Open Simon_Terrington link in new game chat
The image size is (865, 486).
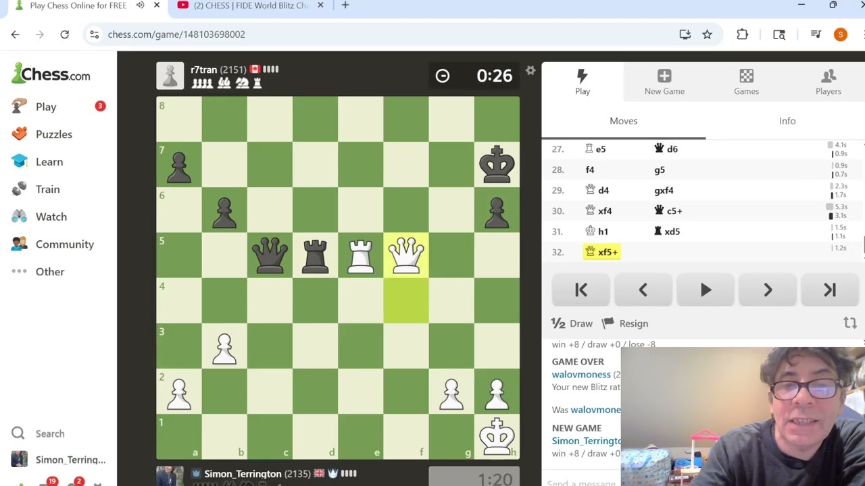[x=587, y=441]
